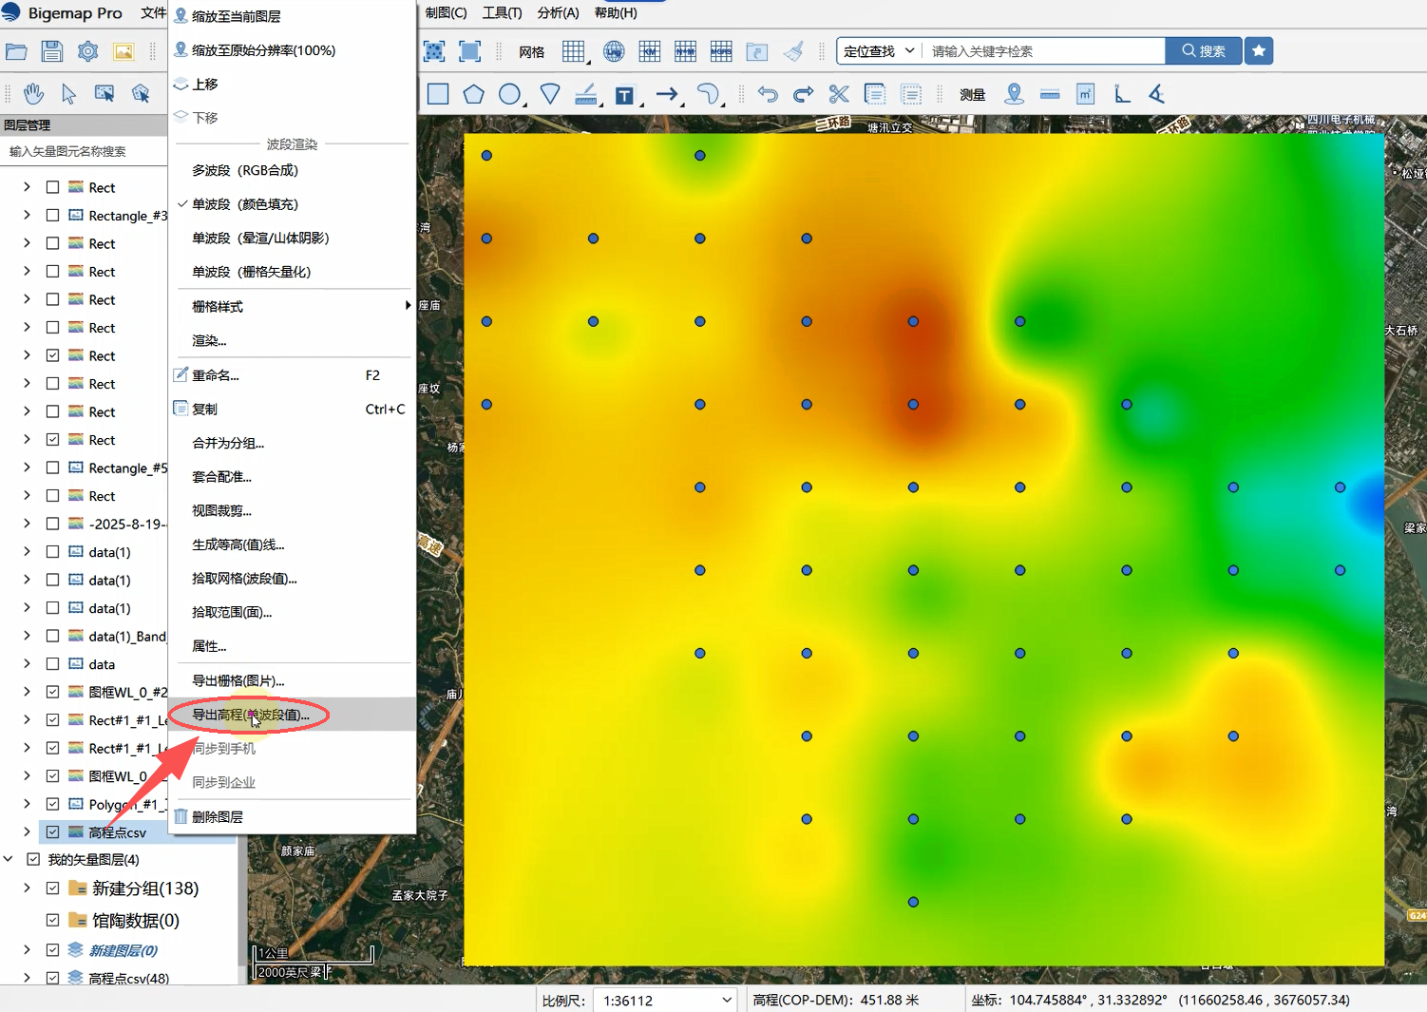
Task: Select the arrow pointer tool
Action: coord(68,93)
